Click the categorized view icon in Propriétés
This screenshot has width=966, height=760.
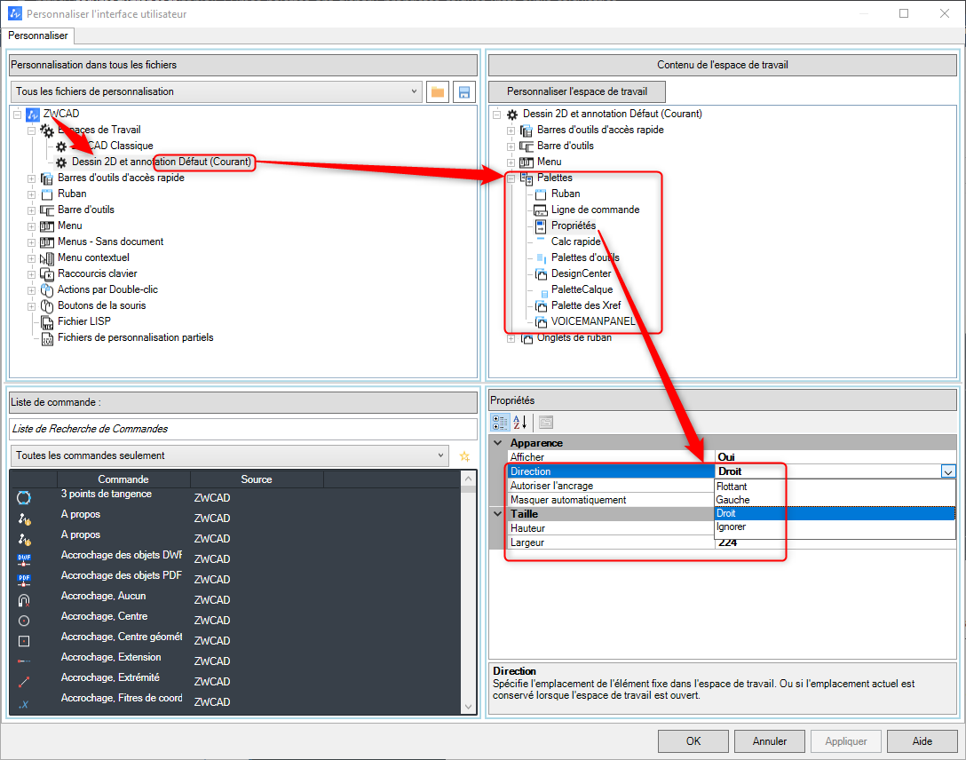pos(500,422)
